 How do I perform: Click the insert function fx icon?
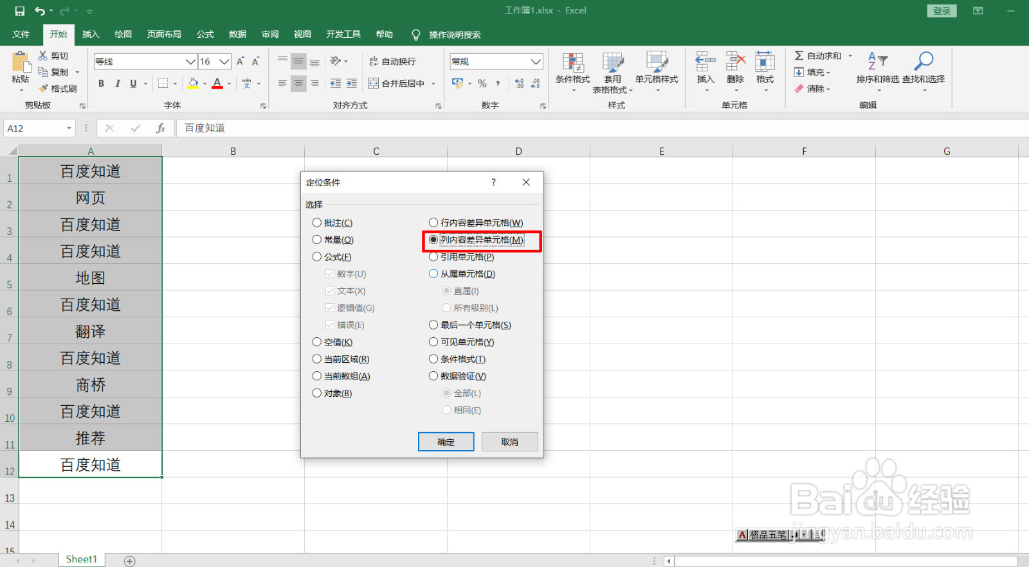tap(161, 128)
